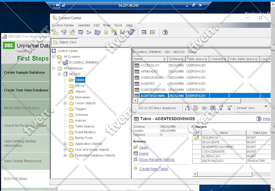Open the Default View dropdown

(251, 108)
